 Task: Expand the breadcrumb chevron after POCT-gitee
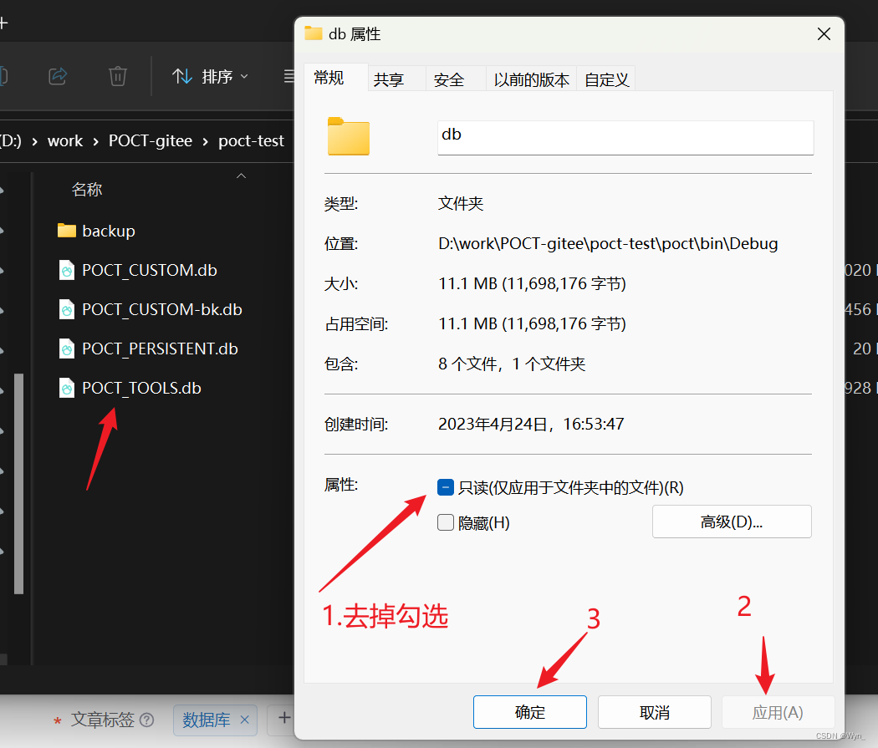click(203, 140)
